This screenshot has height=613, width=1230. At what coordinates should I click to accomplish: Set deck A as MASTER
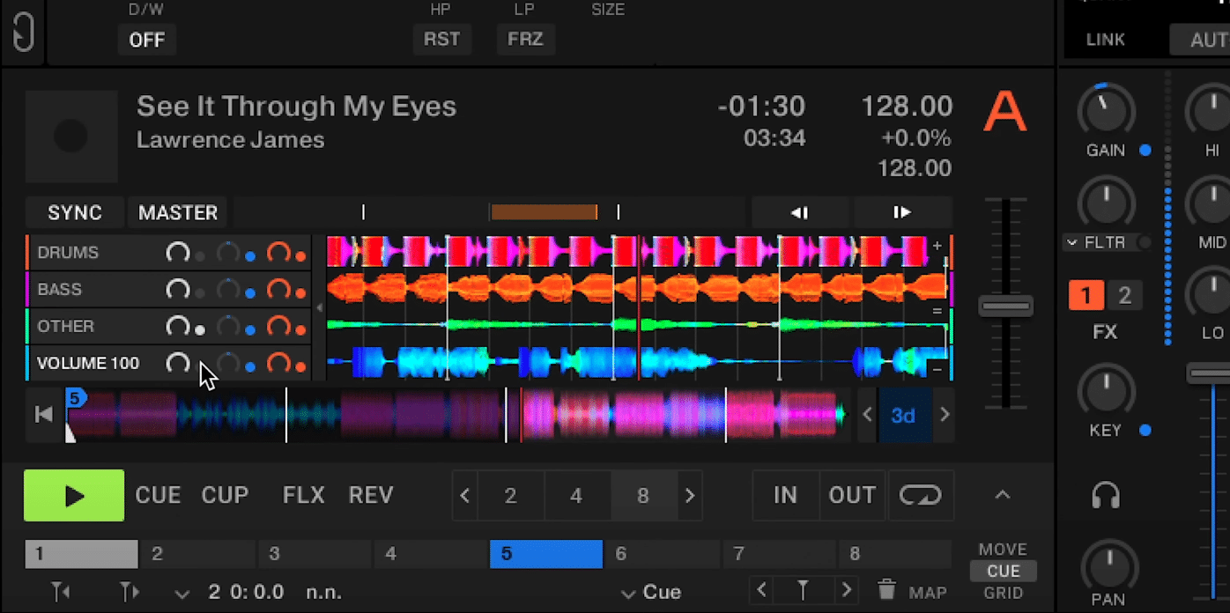pyautogui.click(x=177, y=212)
